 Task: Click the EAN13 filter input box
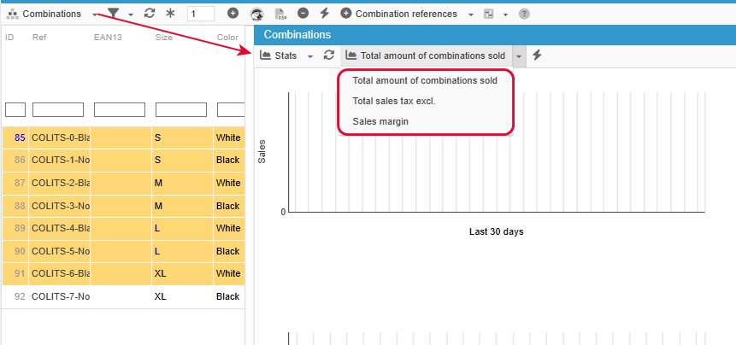(x=120, y=109)
